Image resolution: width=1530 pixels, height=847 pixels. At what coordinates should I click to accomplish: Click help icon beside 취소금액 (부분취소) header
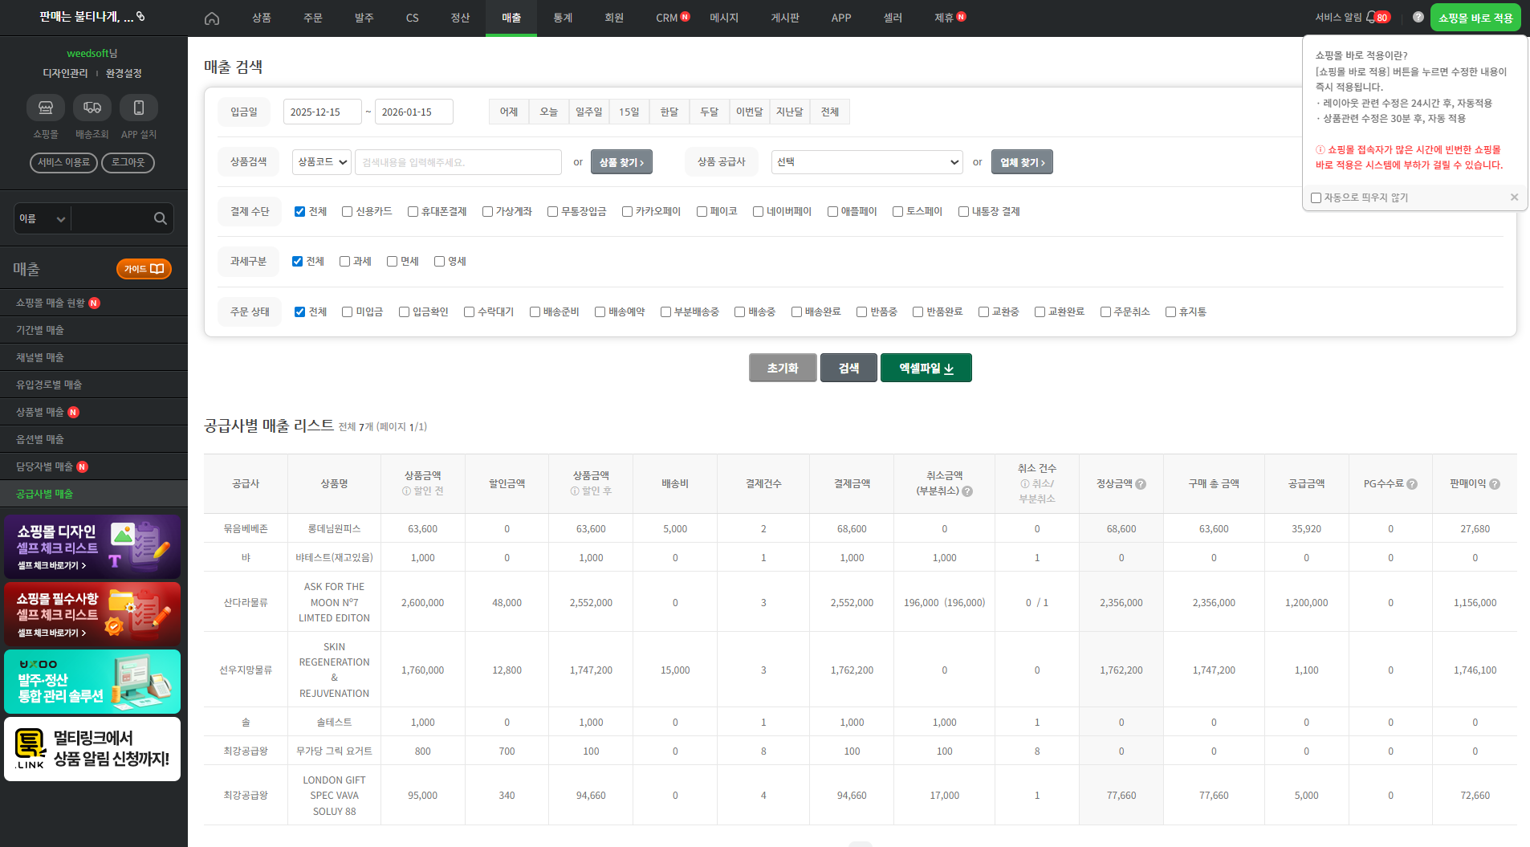coord(967,491)
